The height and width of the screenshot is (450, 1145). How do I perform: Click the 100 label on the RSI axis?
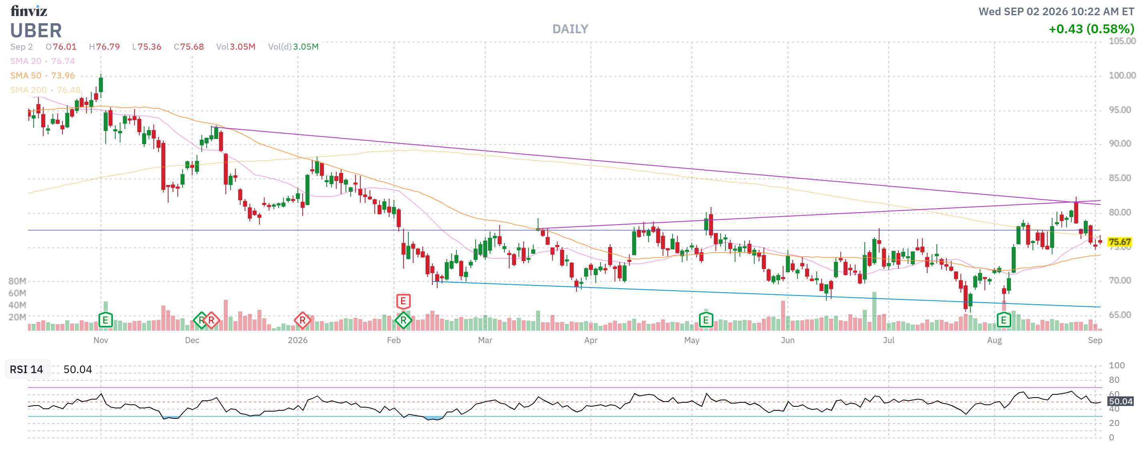coord(1117,365)
